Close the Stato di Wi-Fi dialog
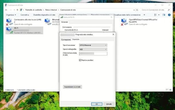The image size is (175, 110). (x=111, y=17)
